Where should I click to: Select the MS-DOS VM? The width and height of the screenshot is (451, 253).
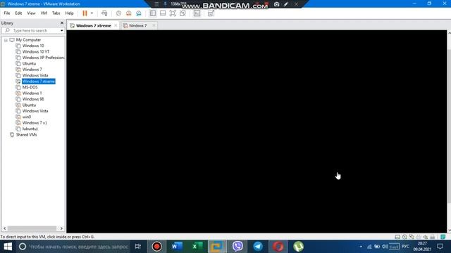30,87
